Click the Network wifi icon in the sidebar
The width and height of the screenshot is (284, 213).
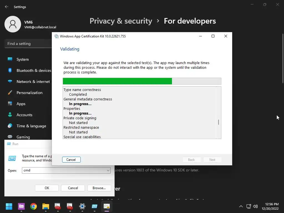coord(10,81)
